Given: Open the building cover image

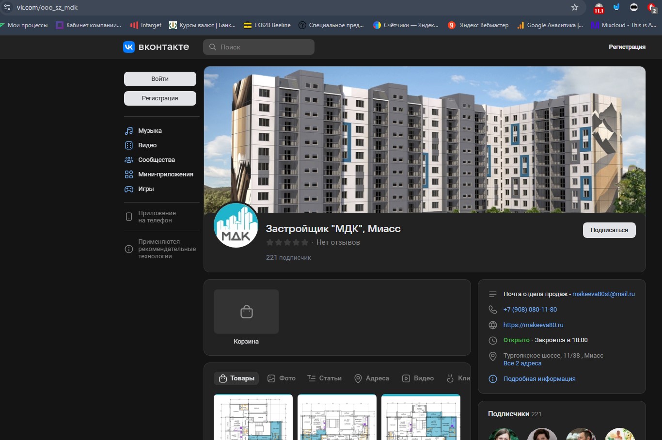Looking at the screenshot, I should pos(425,140).
